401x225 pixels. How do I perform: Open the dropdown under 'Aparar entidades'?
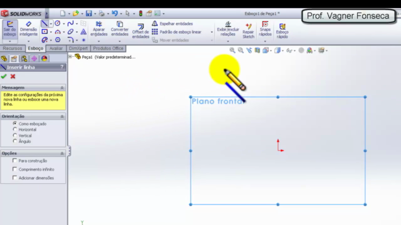(x=99, y=41)
